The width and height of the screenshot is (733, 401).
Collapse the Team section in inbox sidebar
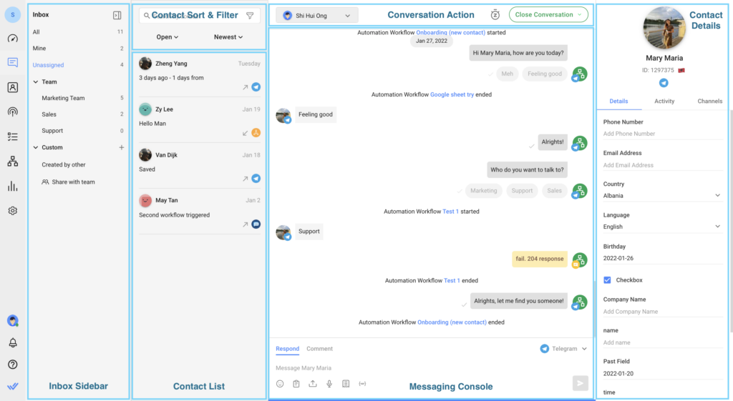36,81
